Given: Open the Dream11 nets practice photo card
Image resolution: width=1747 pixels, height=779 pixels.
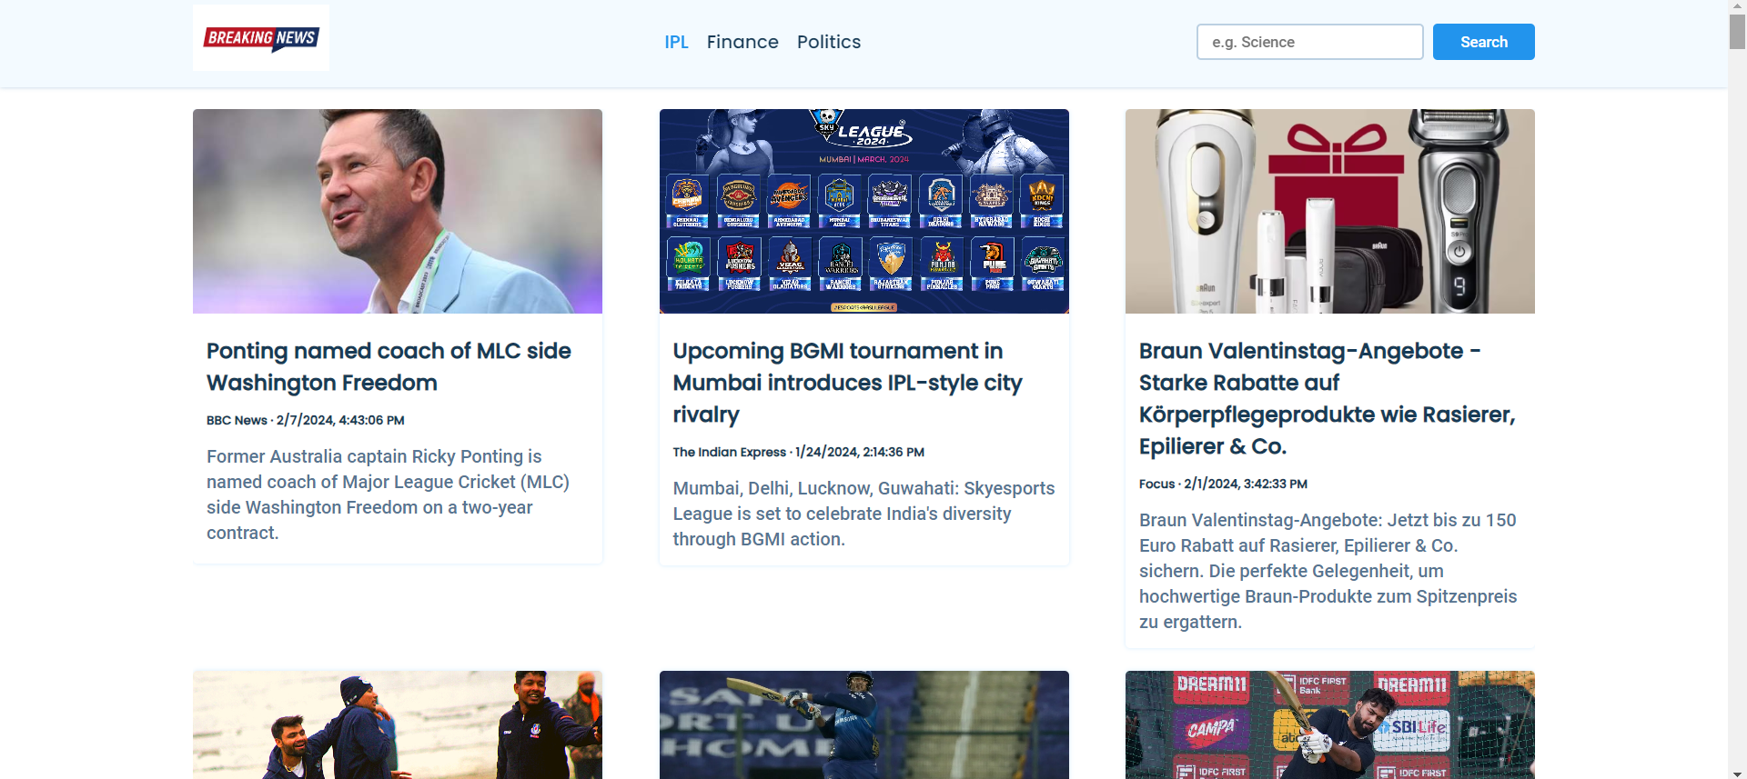Looking at the screenshot, I should 1329,724.
